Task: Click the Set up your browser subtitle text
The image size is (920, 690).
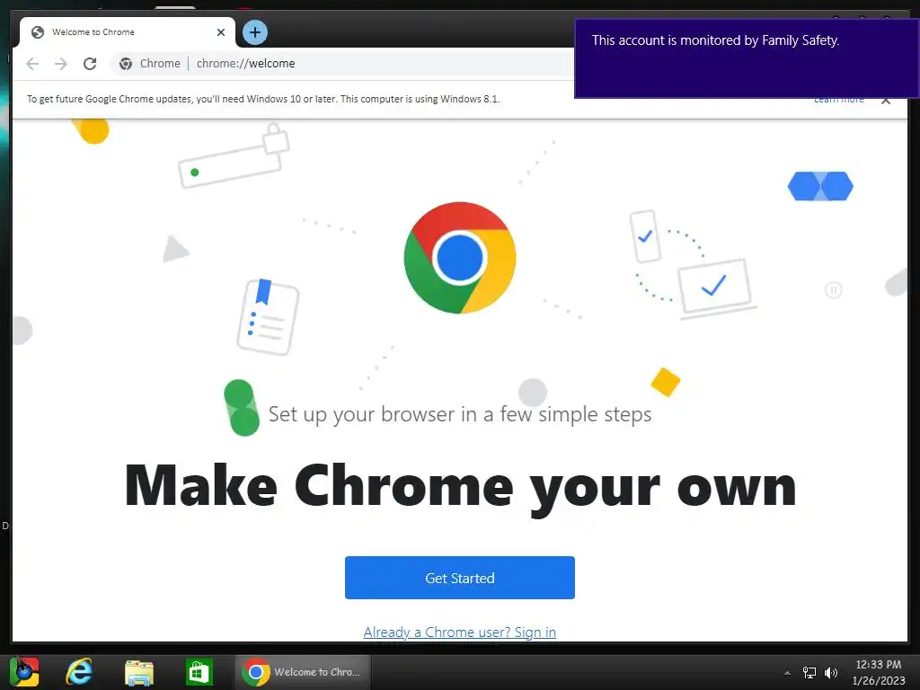Action: (x=460, y=414)
